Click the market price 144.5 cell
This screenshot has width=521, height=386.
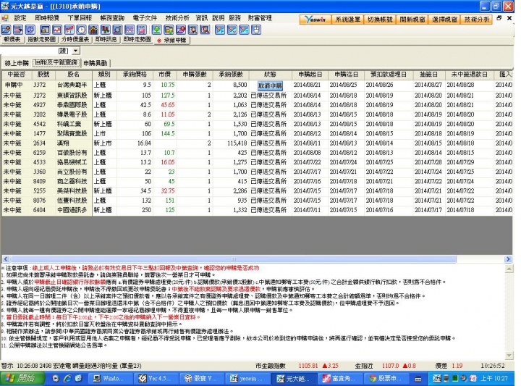[x=165, y=134]
